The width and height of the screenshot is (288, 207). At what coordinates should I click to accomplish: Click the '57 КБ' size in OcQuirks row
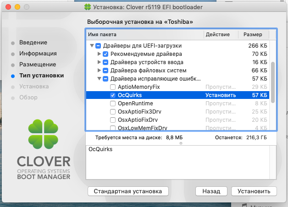260,95
